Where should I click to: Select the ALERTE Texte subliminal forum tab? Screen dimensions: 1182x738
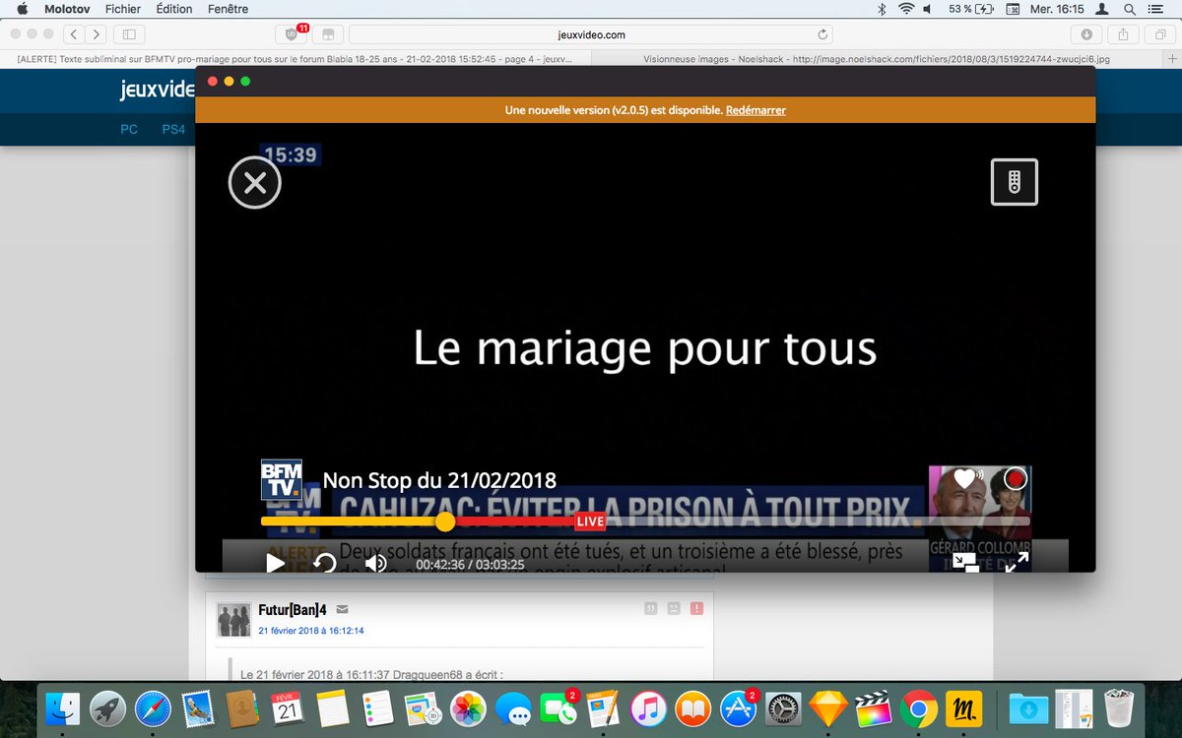pyautogui.click(x=295, y=59)
